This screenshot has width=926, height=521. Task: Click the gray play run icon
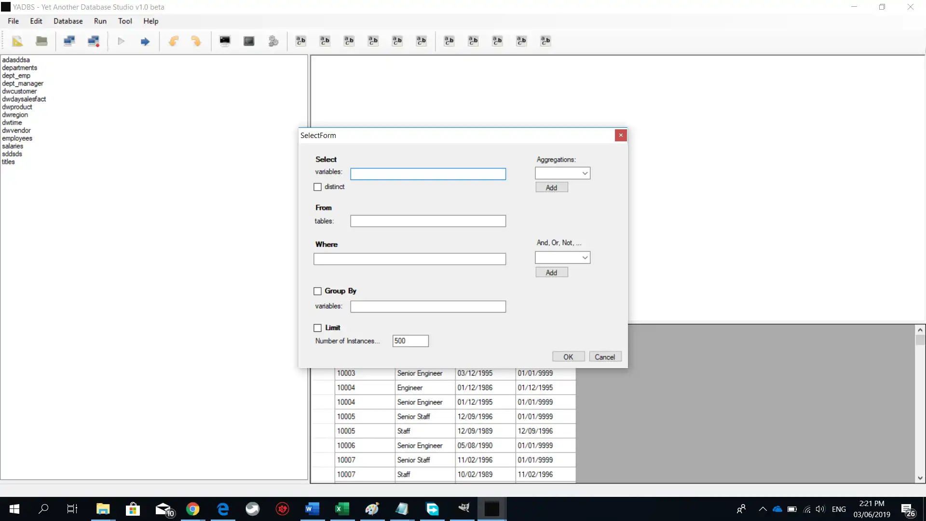[121, 41]
